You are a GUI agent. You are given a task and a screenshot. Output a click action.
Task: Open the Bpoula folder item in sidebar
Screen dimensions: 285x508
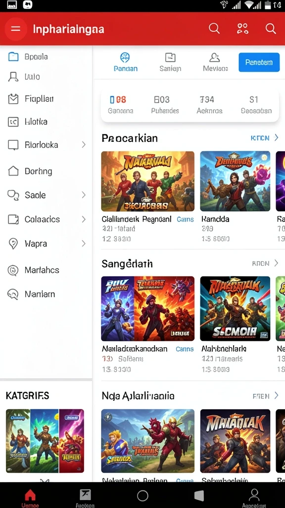(x=13, y=57)
